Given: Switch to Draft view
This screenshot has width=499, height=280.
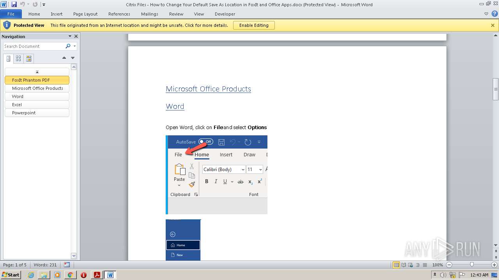Looking at the screenshot, I should pos(424,265).
